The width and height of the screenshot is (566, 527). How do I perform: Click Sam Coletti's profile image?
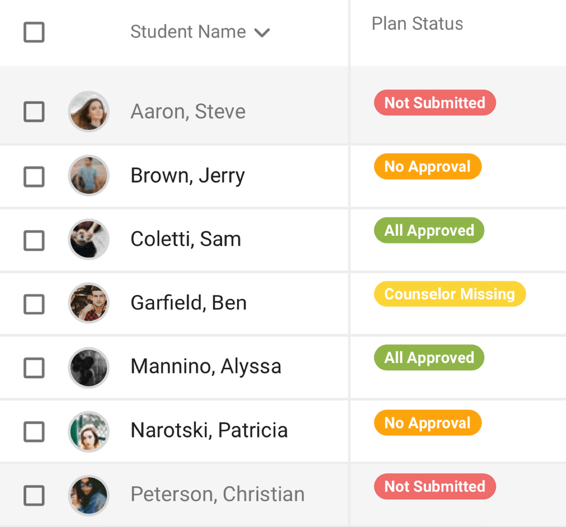(89, 239)
